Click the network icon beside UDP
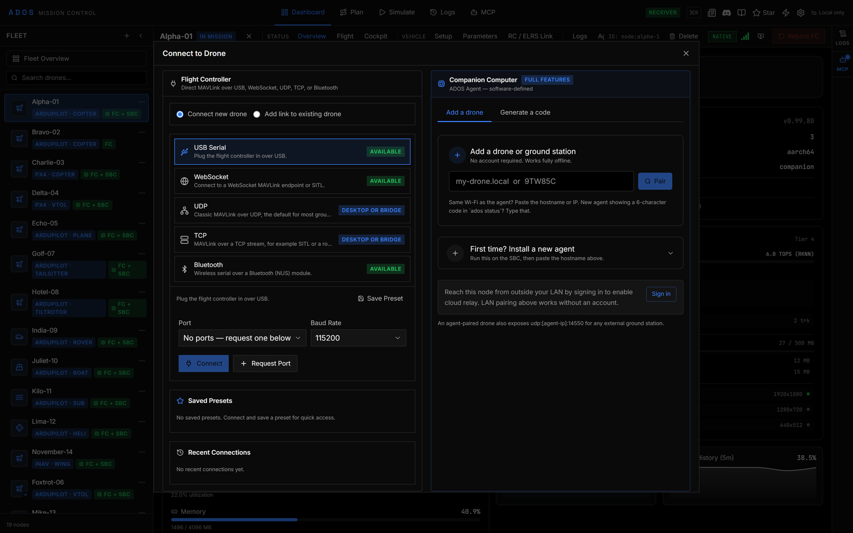Screen dimensions: 853x533 coord(184,211)
